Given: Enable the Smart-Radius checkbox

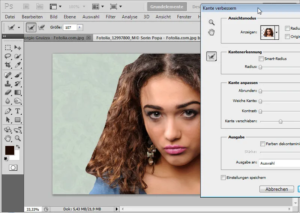Looking at the screenshot, I should tap(261, 59).
